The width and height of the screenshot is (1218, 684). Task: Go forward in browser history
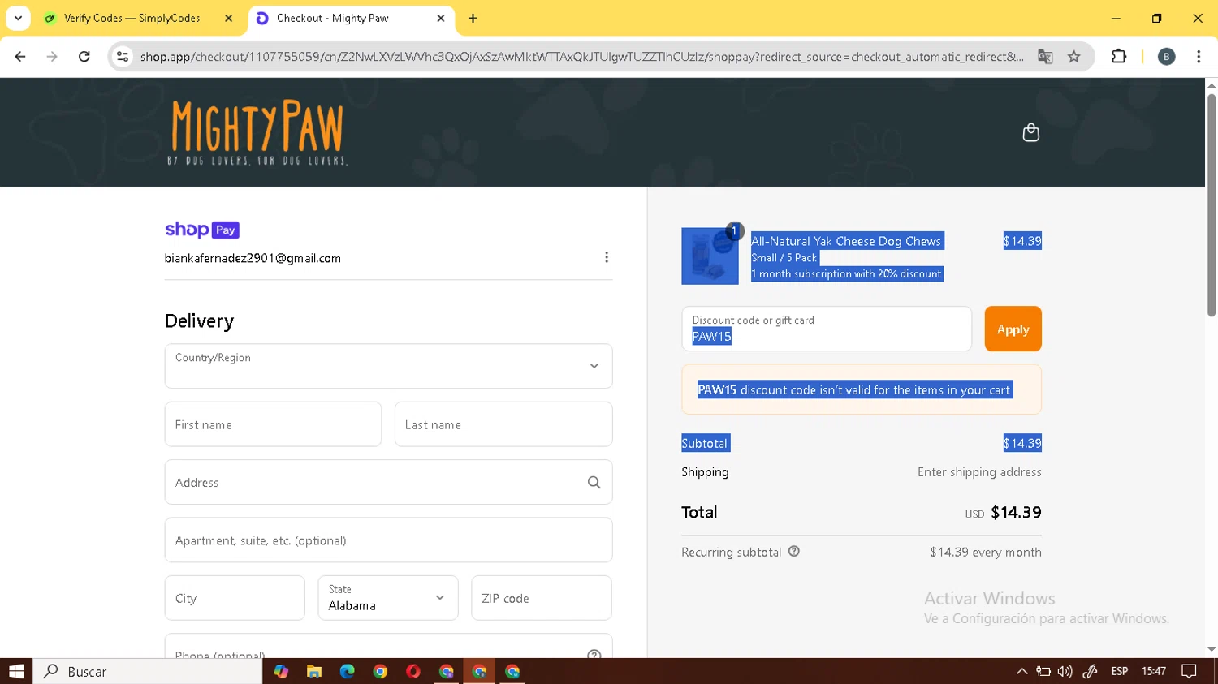(52, 56)
